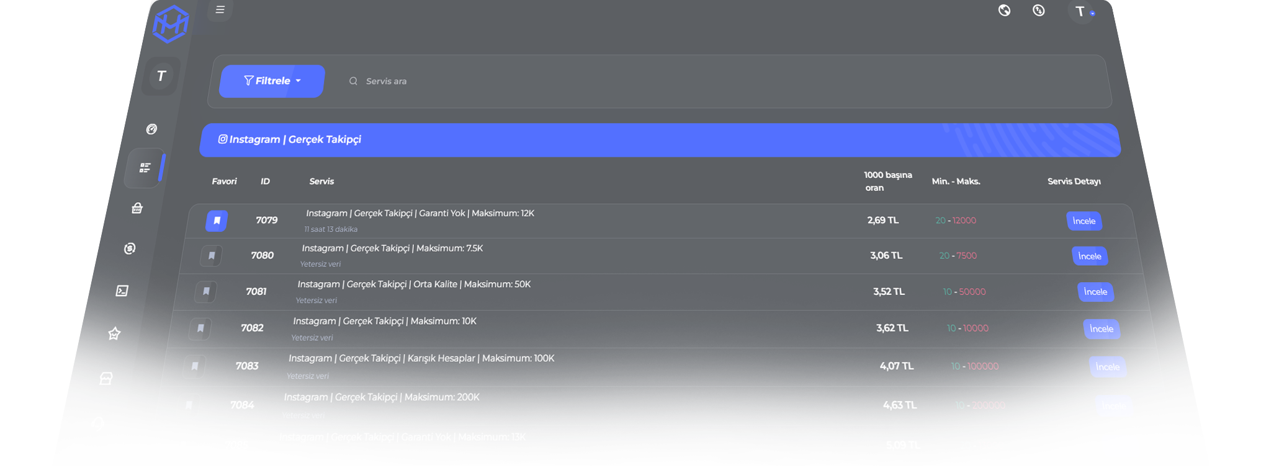The height and width of the screenshot is (466, 1261).
Task: Click ID 7081 cell
Action: (x=256, y=292)
